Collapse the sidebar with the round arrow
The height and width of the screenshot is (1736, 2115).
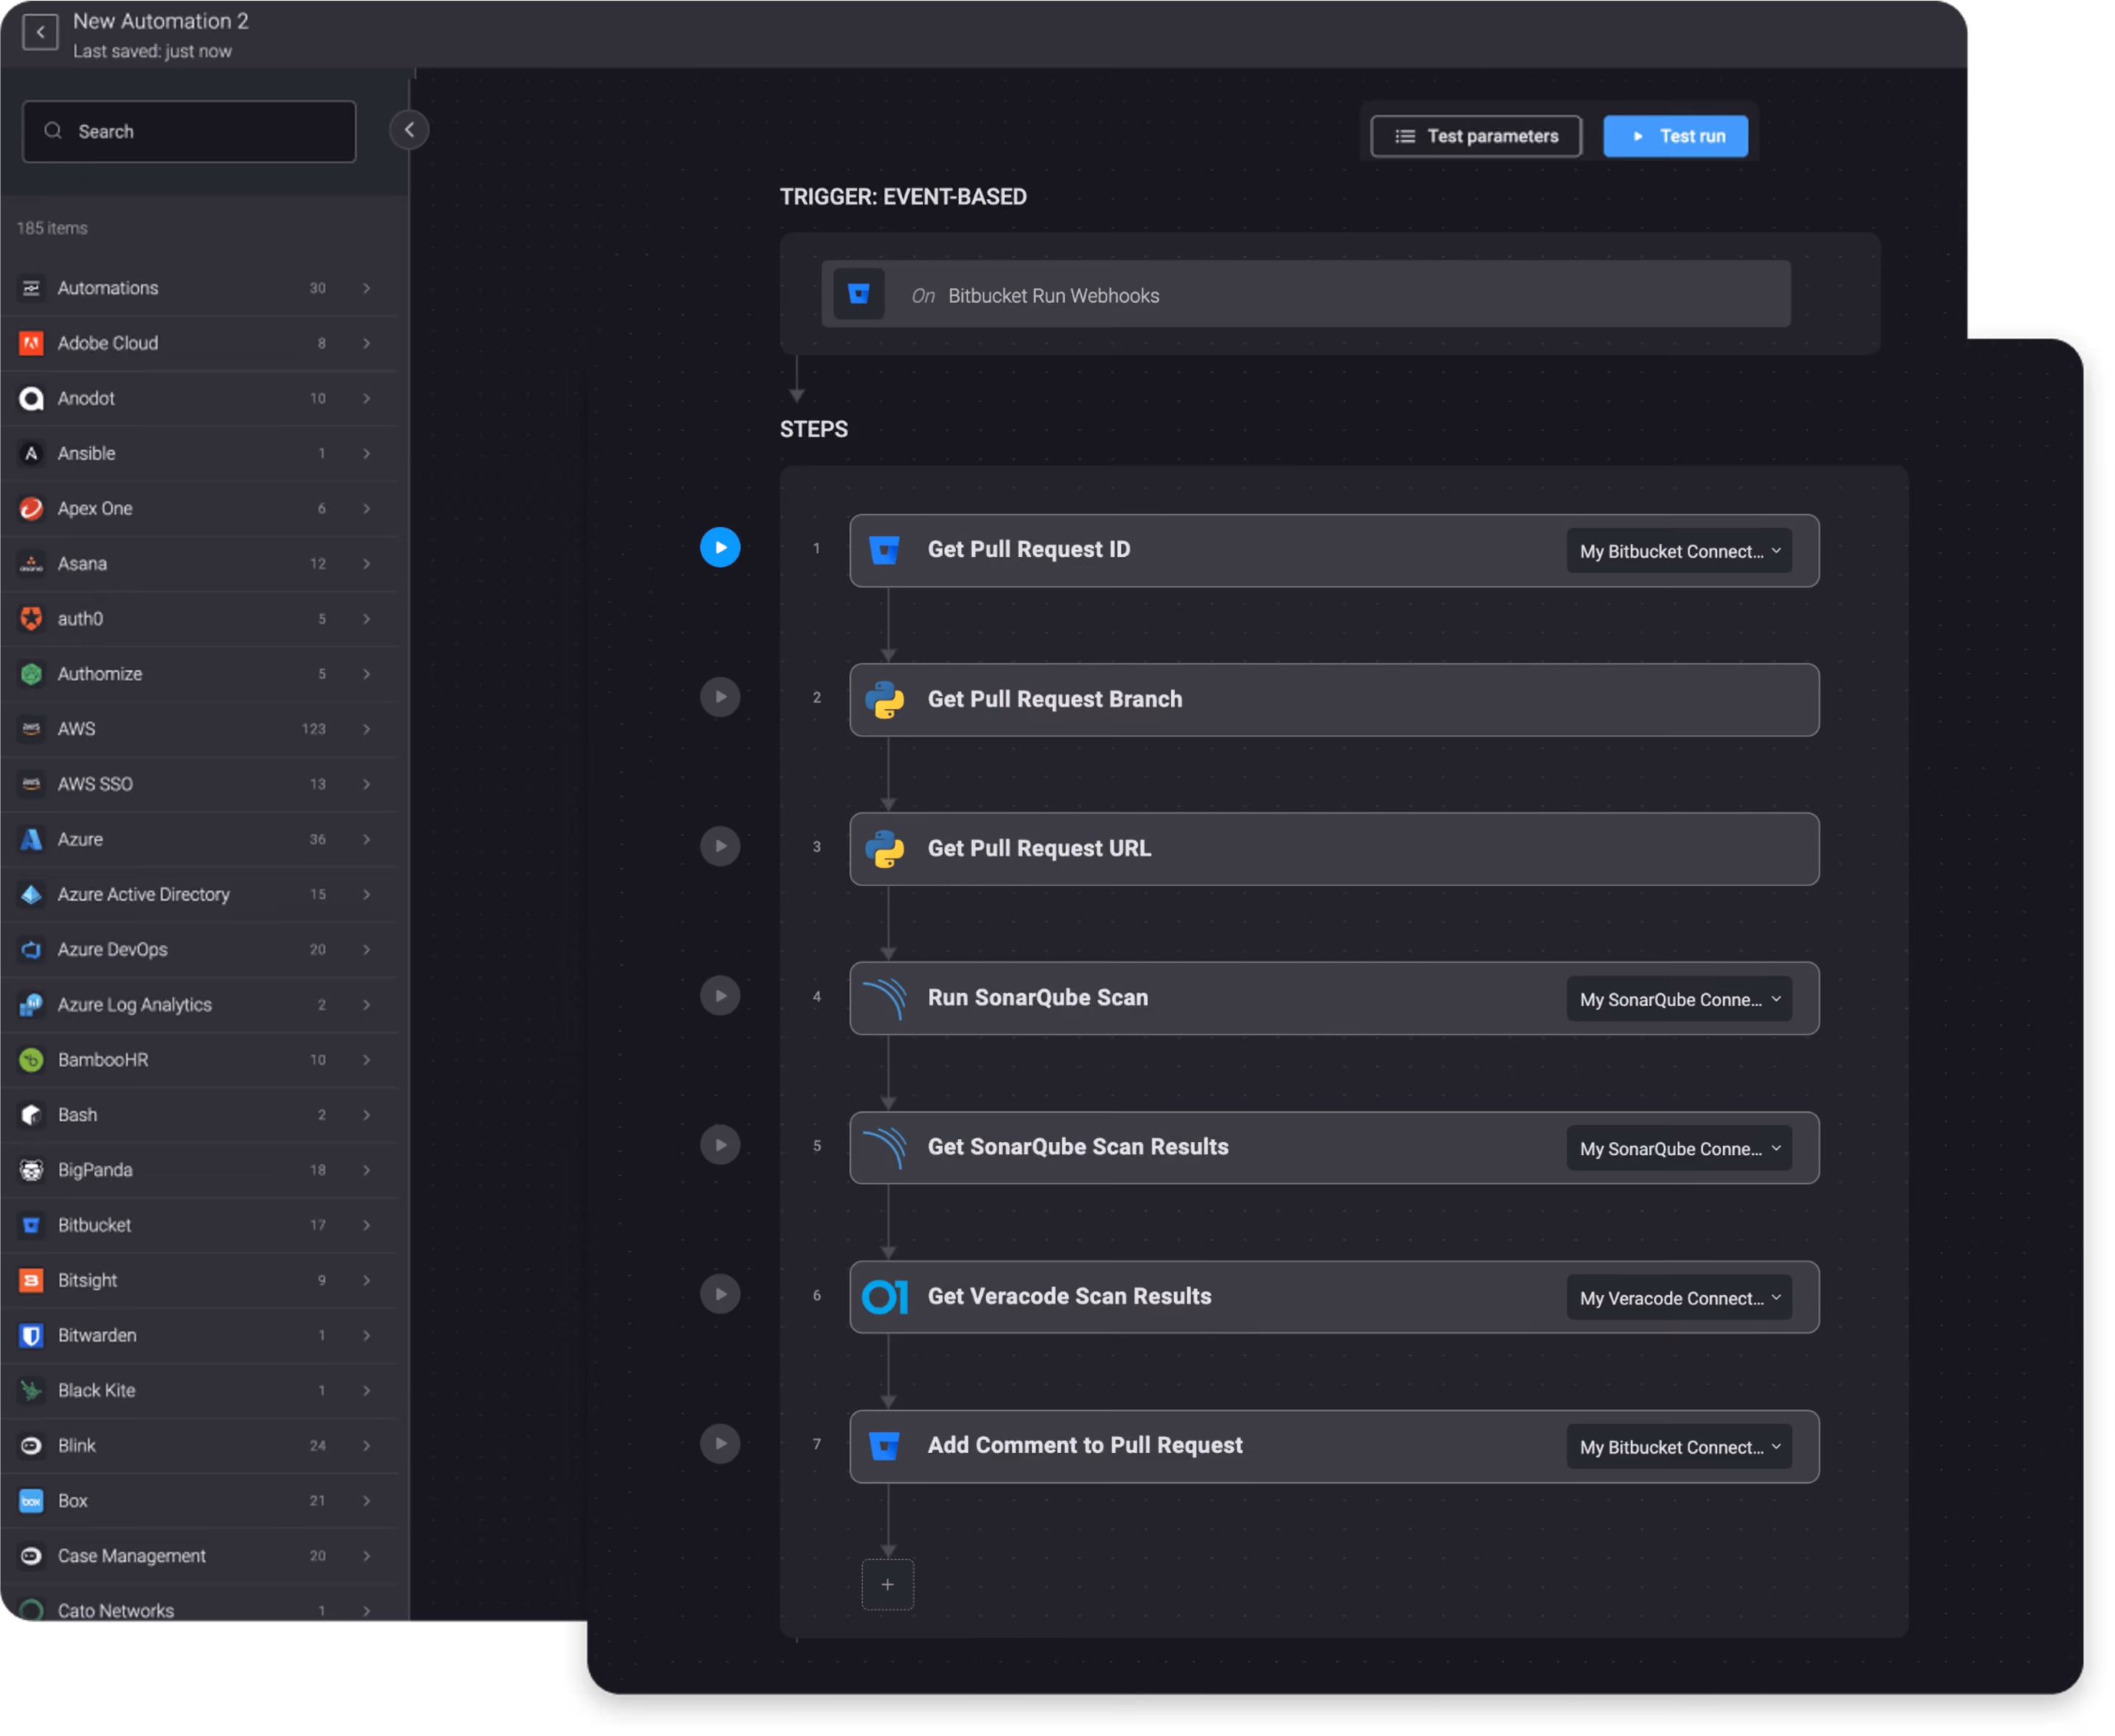click(409, 130)
